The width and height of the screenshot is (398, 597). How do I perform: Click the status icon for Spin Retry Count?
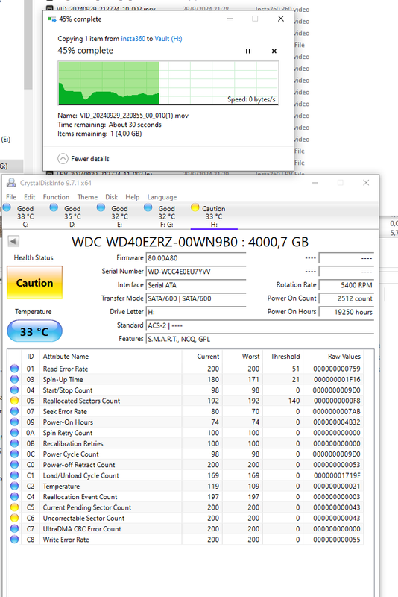pos(14,433)
